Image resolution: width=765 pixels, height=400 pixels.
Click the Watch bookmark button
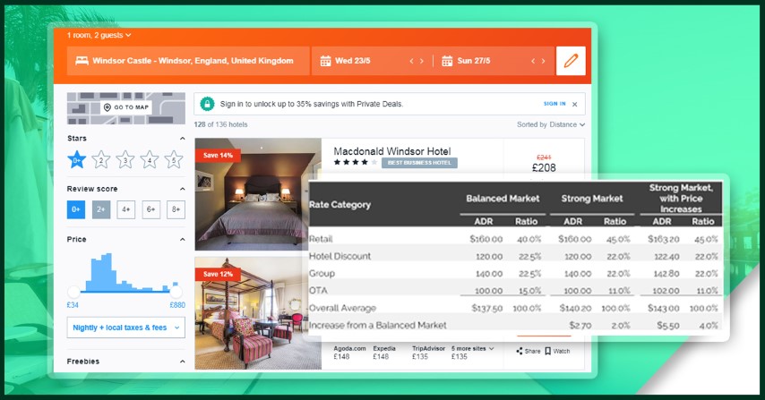(x=557, y=352)
